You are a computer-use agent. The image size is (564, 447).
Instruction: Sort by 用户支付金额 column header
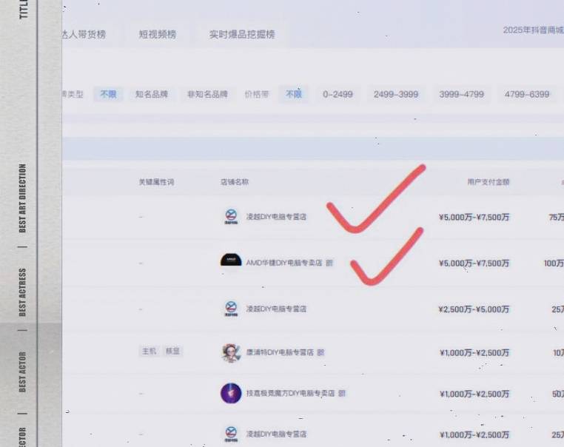[489, 182]
